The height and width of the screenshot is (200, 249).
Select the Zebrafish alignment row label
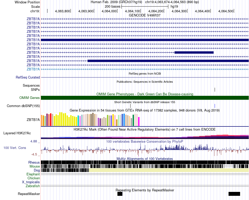click(33, 186)
